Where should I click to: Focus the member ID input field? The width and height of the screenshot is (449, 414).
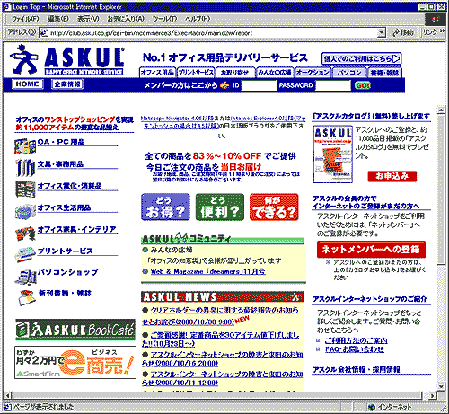[259, 85]
